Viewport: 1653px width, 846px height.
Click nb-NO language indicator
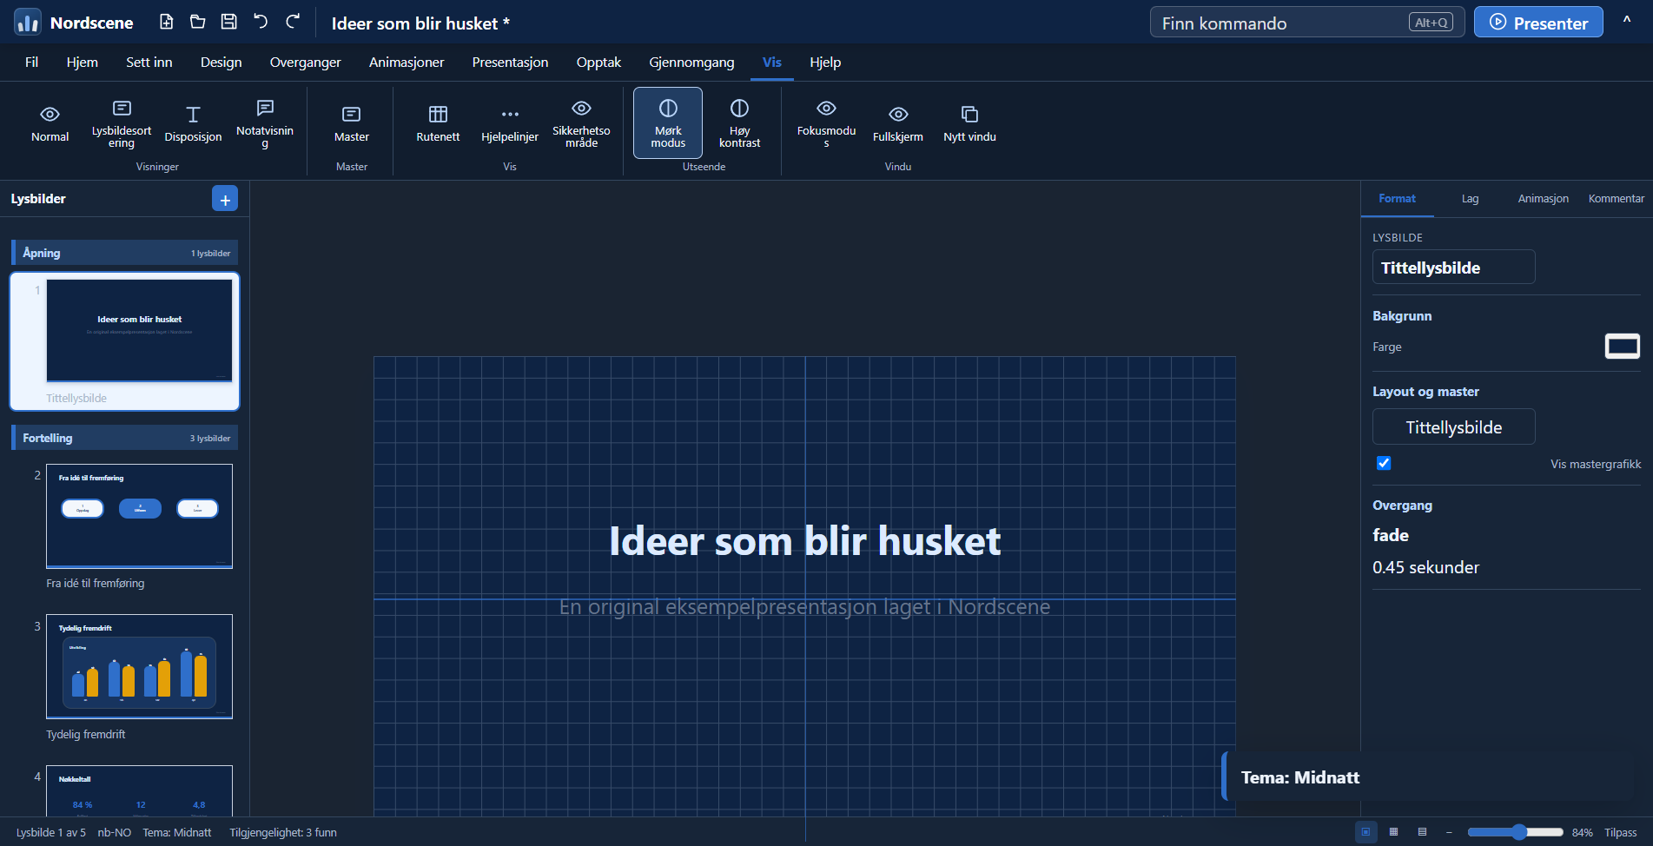(115, 833)
